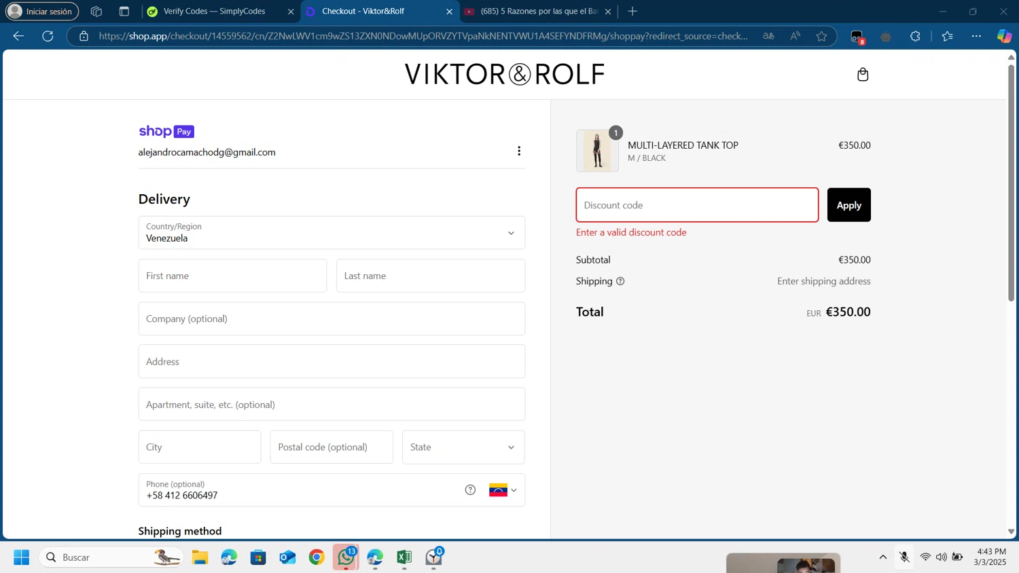Show hidden system tray icons chevron

pyautogui.click(x=883, y=557)
